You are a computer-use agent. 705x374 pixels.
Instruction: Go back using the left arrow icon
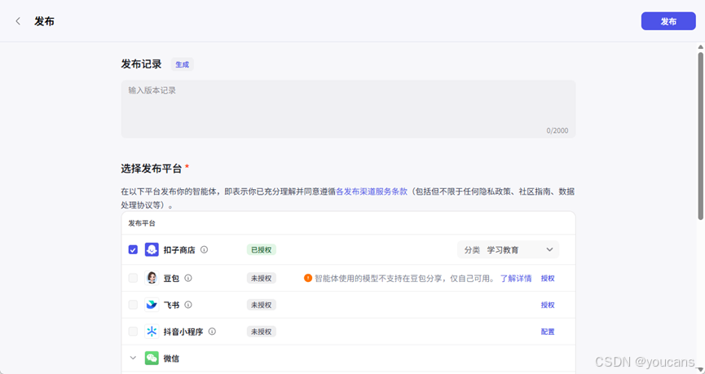18,21
